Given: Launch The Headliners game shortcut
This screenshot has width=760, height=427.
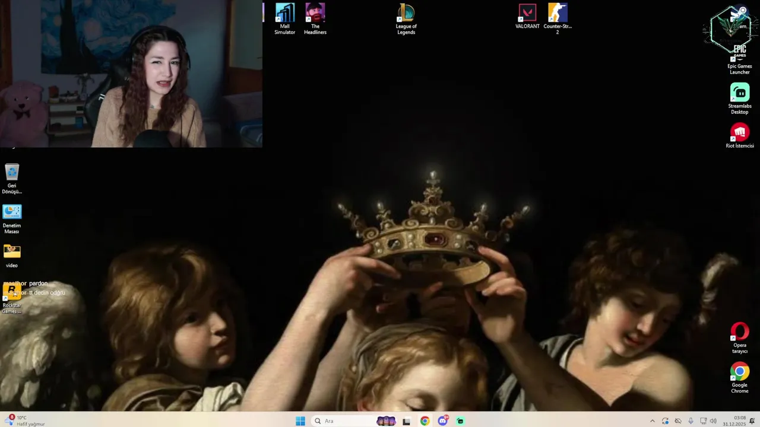Looking at the screenshot, I should tap(315, 18).
